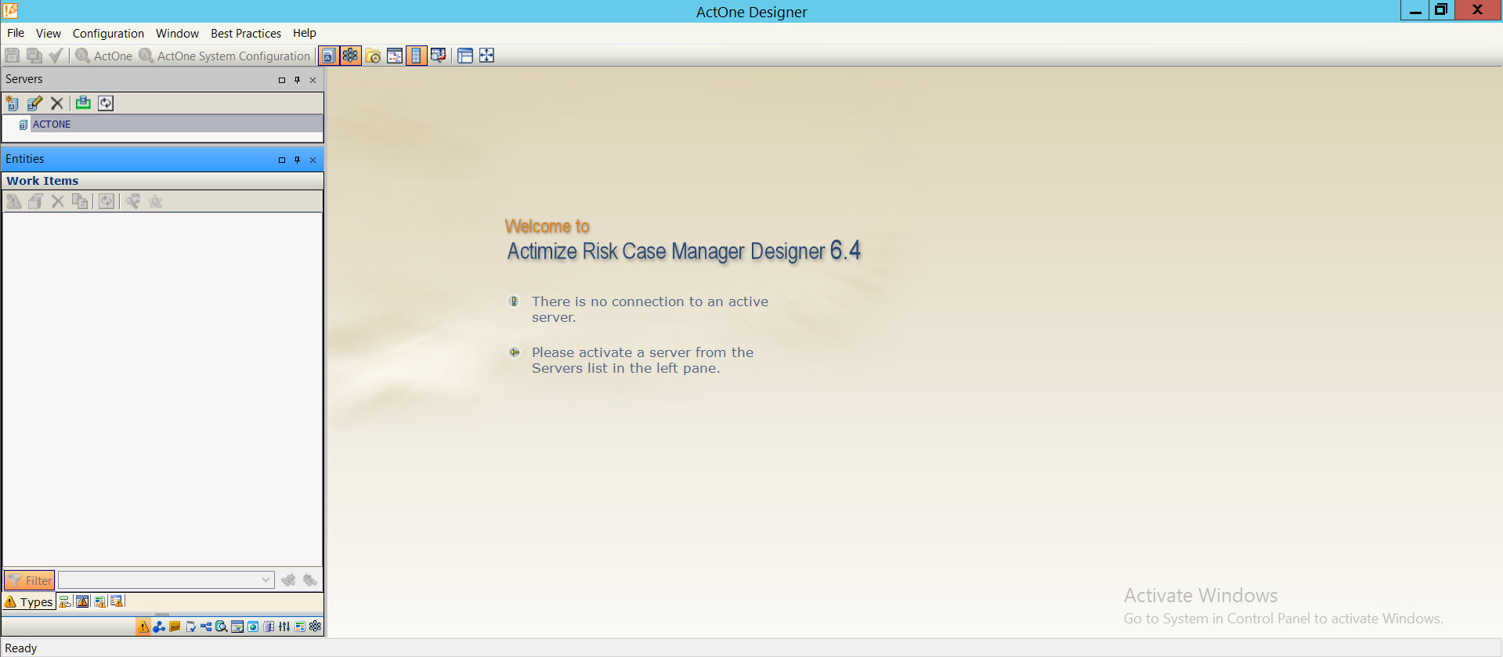Switch to the workflow warning tab icon
The width and height of the screenshot is (1503, 657).
pyautogui.click(x=65, y=601)
